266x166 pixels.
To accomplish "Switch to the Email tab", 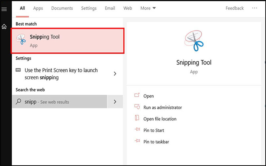I will pos(110,8).
